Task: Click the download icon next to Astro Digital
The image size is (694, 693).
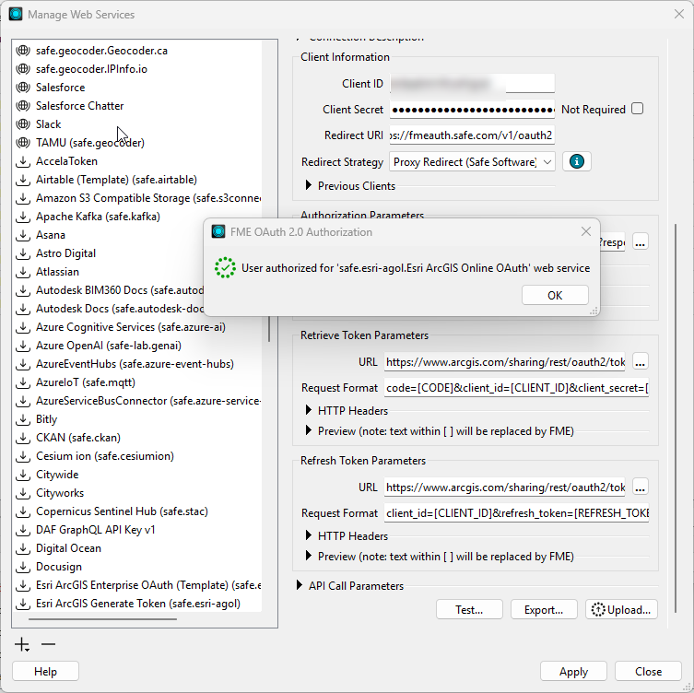Action: 23,253
